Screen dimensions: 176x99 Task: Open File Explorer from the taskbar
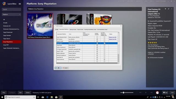(52, 97)
